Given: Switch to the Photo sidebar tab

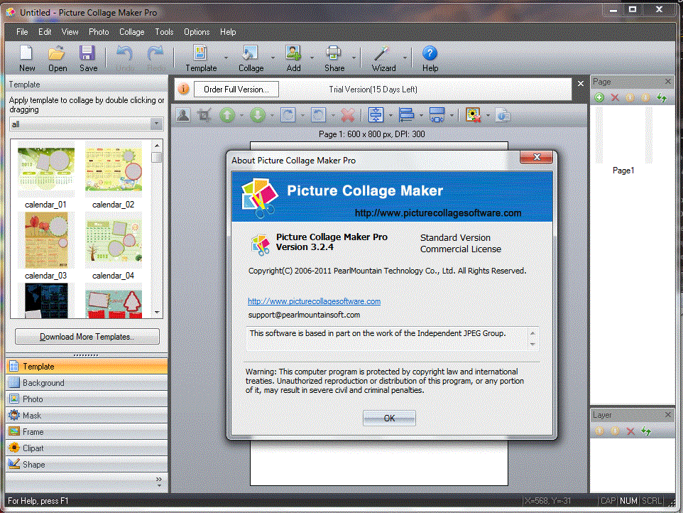Looking at the screenshot, I should point(87,399).
